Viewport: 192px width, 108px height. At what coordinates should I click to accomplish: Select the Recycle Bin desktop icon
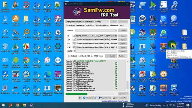click(x=5, y=48)
